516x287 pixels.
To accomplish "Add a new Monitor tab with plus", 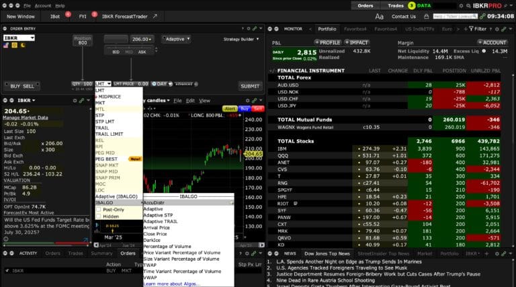I will [x=466, y=29].
